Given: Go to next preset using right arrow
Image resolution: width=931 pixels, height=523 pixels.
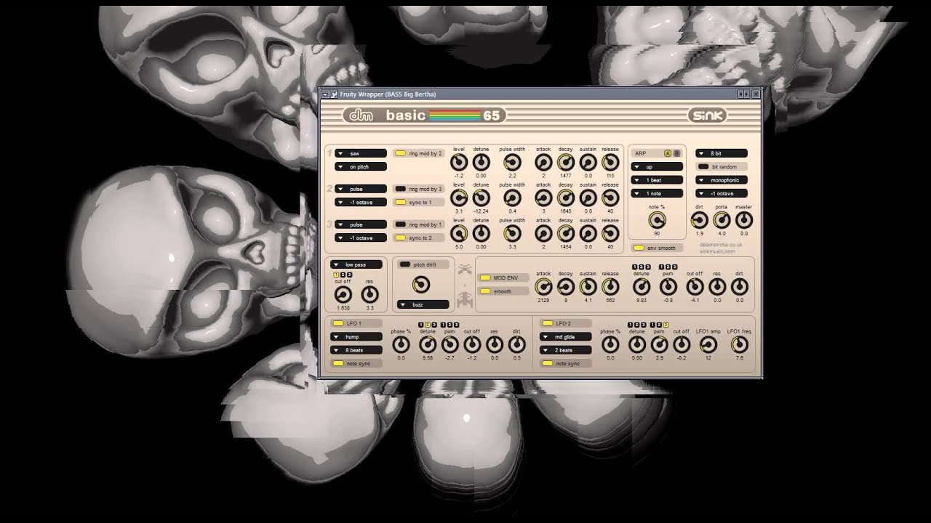Looking at the screenshot, I should [746, 94].
